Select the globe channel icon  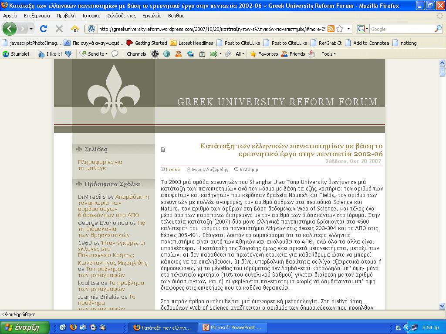pyautogui.click(x=167, y=54)
